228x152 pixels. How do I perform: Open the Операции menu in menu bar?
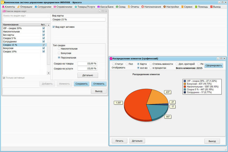25,7
